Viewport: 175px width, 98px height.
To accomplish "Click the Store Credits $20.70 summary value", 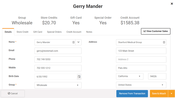I will coord(49,23).
